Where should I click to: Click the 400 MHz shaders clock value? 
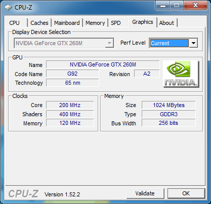(70, 114)
